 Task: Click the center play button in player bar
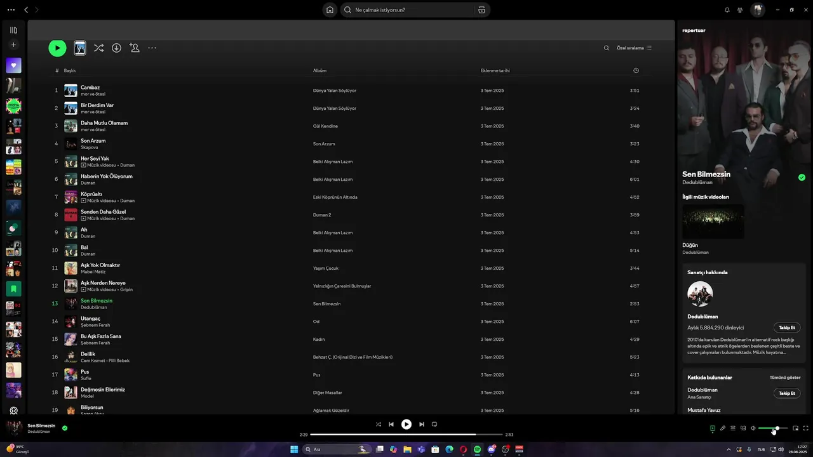point(406,424)
